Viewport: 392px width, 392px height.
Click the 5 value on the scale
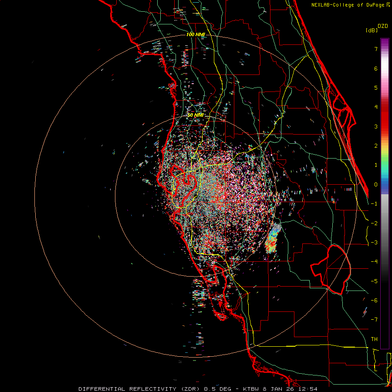pyautogui.click(x=376, y=88)
